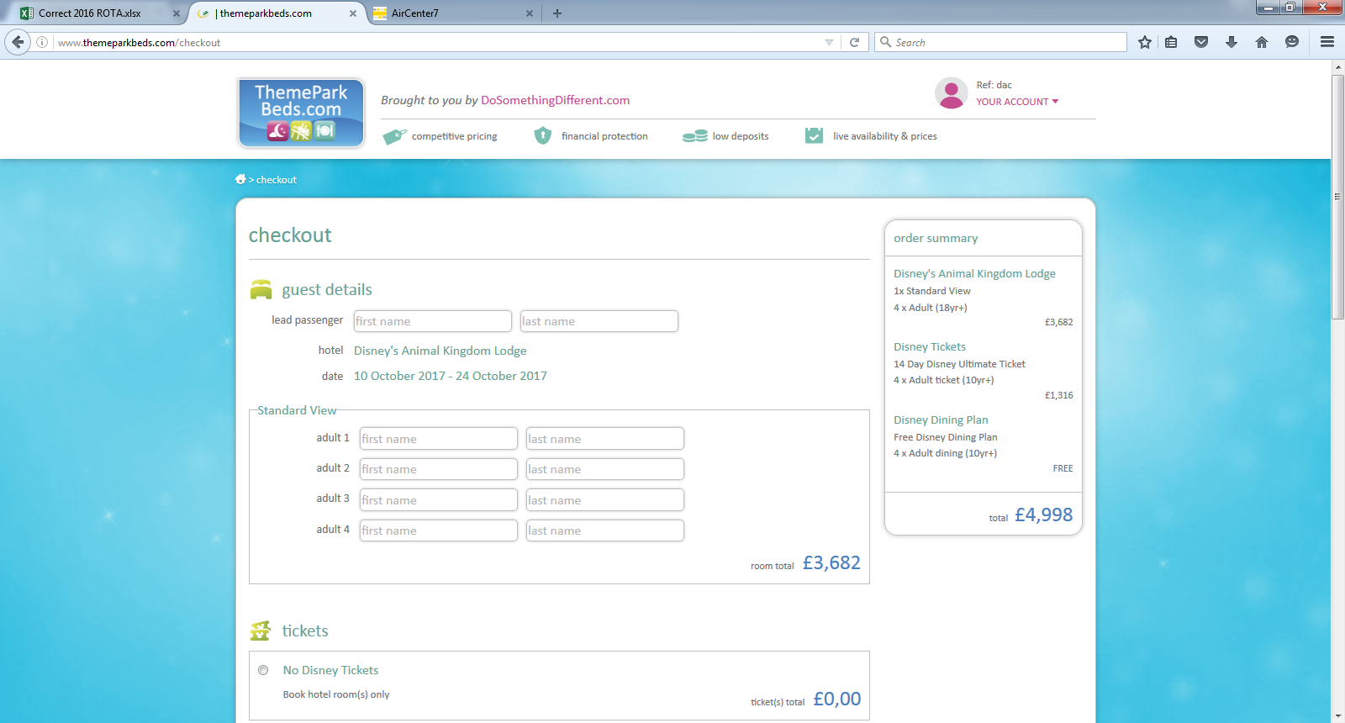
Task: Focus the adult 3 first name field
Action: click(x=438, y=500)
